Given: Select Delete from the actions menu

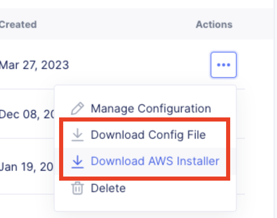Looking at the screenshot, I should tap(108, 188).
